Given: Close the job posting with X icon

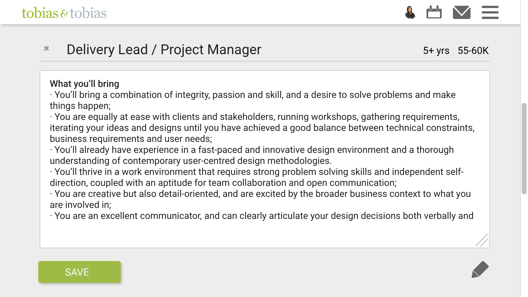Looking at the screenshot, I should [x=46, y=48].
